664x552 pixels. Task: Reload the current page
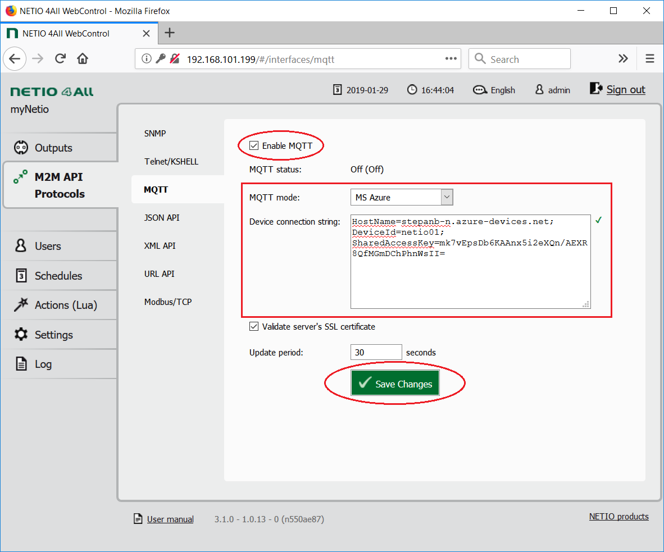[61, 59]
